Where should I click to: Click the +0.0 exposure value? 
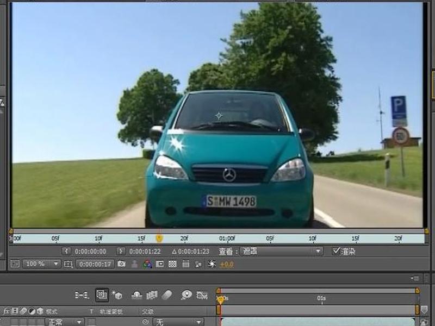click(x=227, y=265)
